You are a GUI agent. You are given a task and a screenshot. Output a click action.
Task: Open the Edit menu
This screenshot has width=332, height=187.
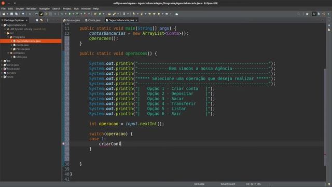pyautogui.click(x=10, y=9)
